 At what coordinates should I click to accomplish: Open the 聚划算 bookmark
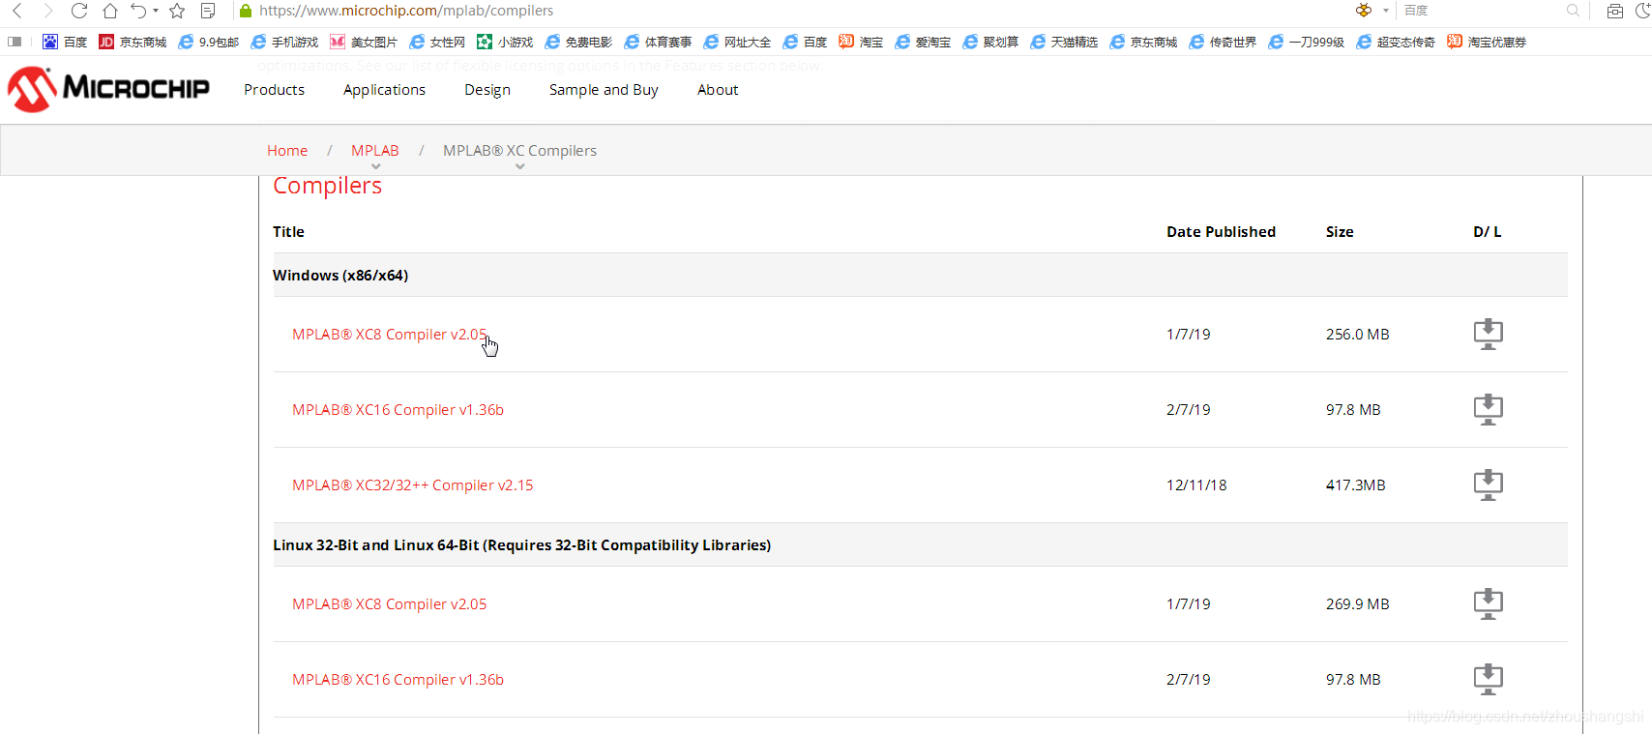point(990,42)
